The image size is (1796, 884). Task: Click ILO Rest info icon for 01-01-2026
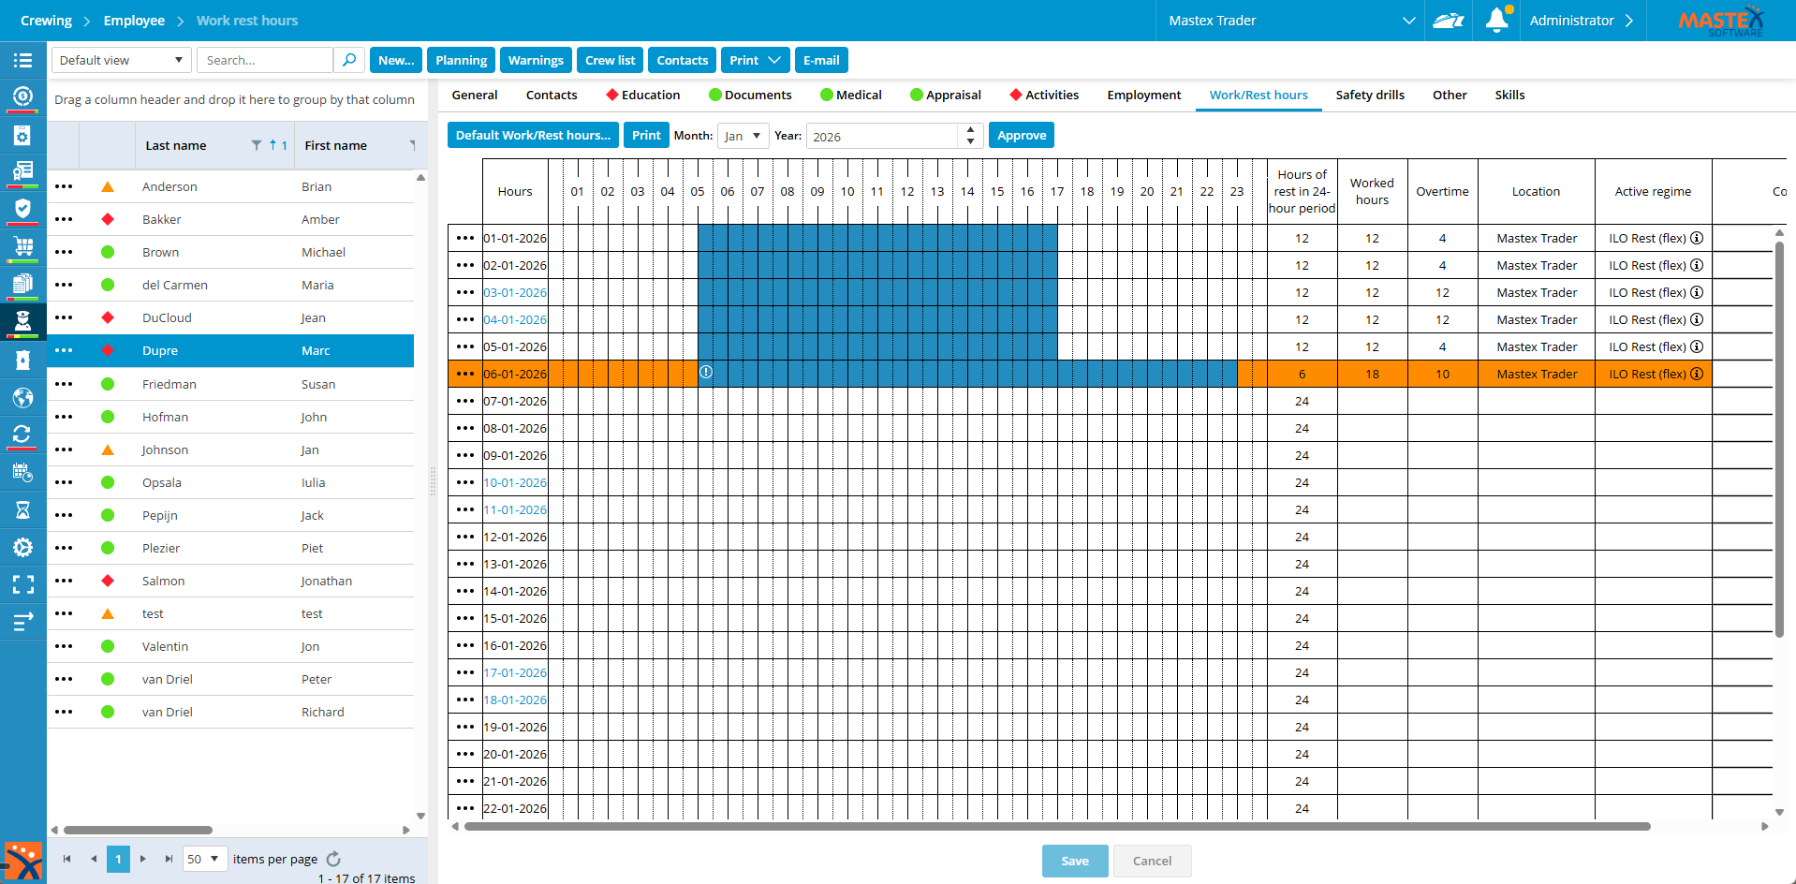tap(1696, 238)
